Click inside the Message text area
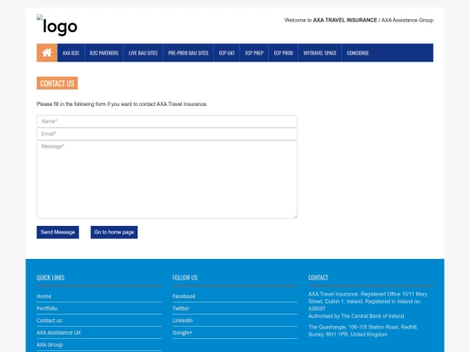This screenshot has height=352, width=470. coord(167,179)
